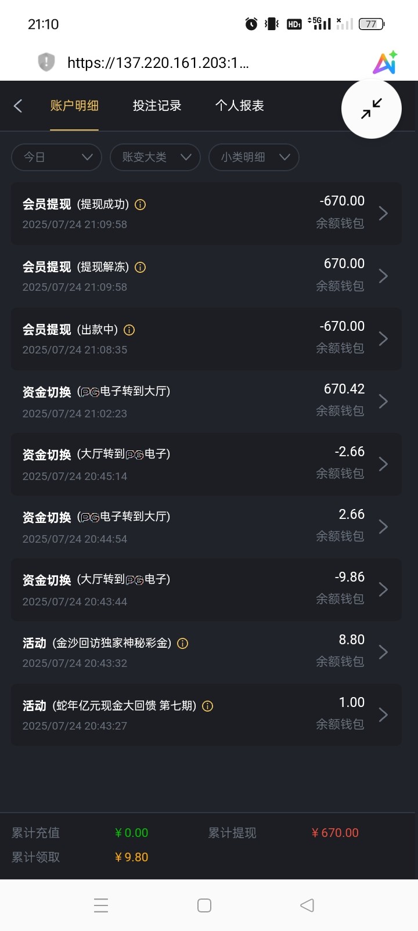Tap the security shield icon beside URL
Screen dimensions: 418x931
[x=46, y=62]
